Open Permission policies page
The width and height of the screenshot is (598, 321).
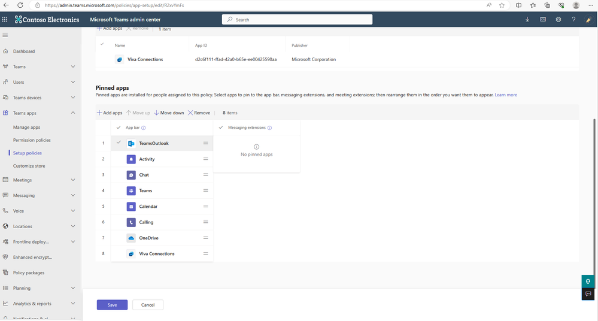point(32,140)
